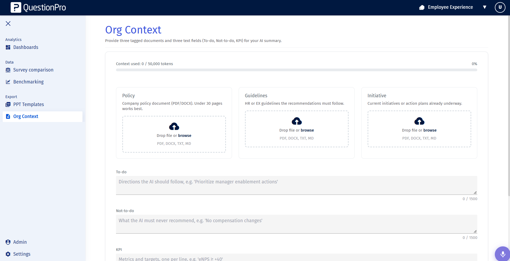This screenshot has height=261, width=510.
Task: Click the context usage progress bar
Action: pyautogui.click(x=297, y=70)
